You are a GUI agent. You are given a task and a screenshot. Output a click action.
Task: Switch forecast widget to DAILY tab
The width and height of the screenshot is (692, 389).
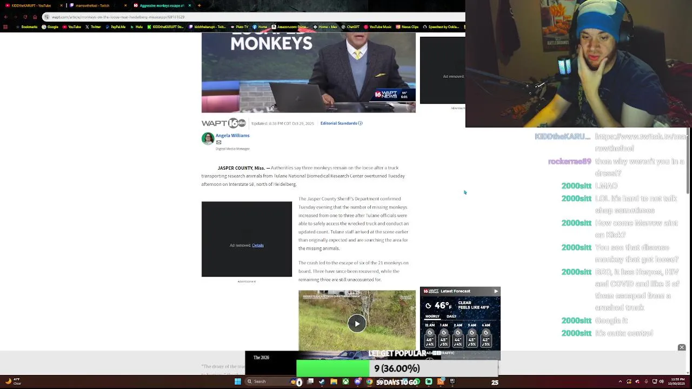(x=451, y=316)
